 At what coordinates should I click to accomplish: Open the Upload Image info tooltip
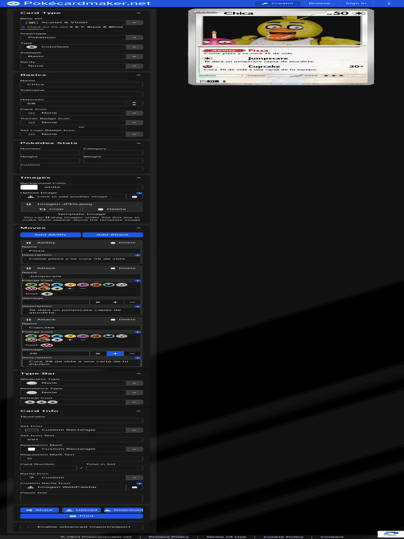[139, 193]
